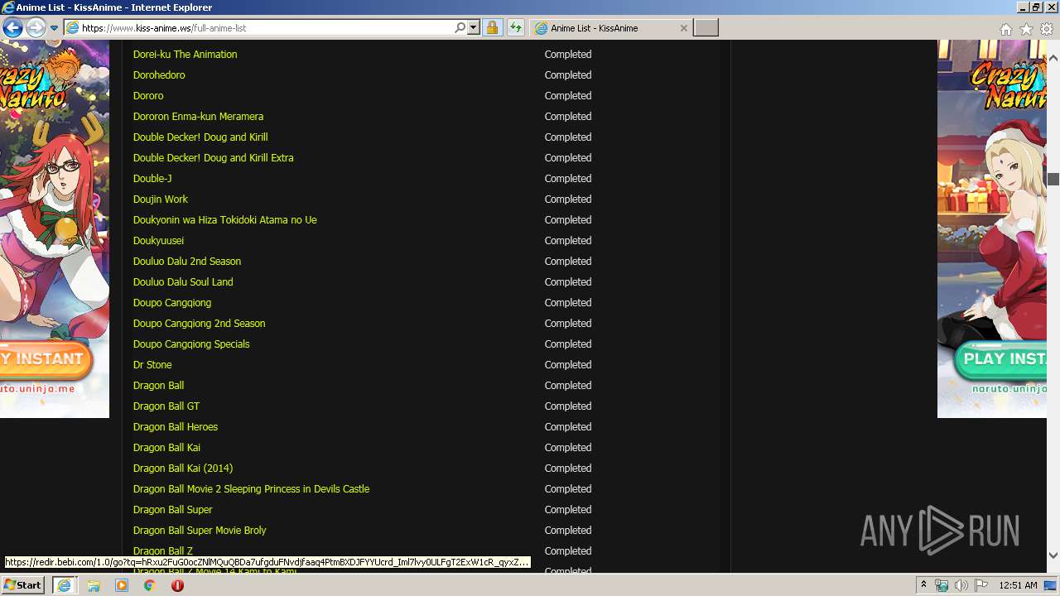This screenshot has height=596, width=1060.
Task: Click the 12:51 AM clock
Action: (x=1018, y=585)
